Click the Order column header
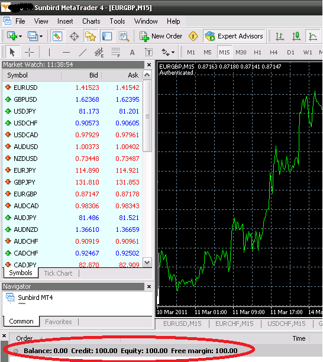Screen dimensions: 323x362 tap(24, 338)
